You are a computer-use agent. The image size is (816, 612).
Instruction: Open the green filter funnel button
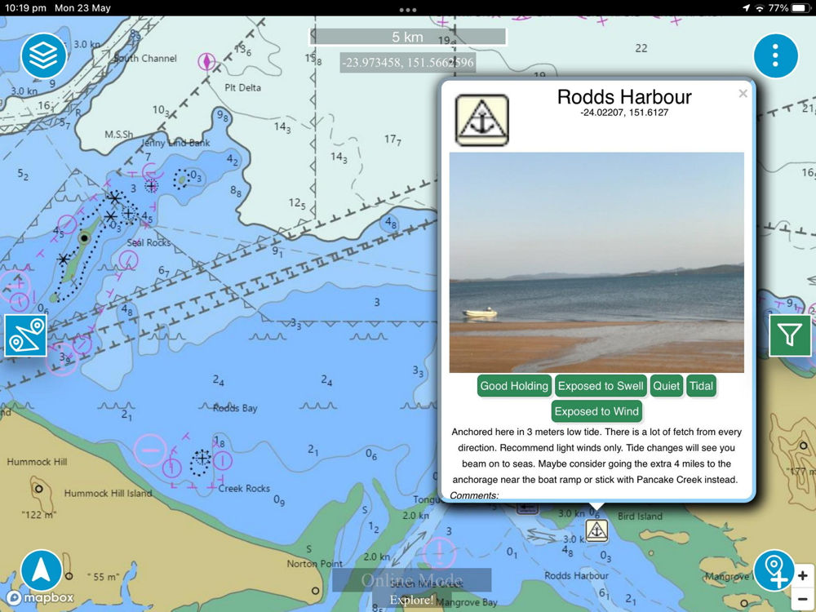790,335
